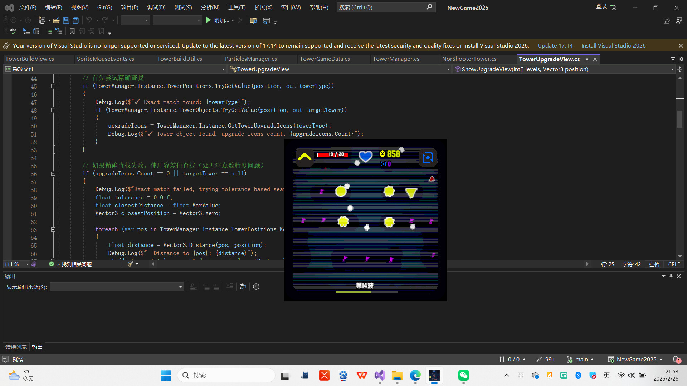Toggle auto-hide on the Output panel
687x386 pixels.
(671, 276)
